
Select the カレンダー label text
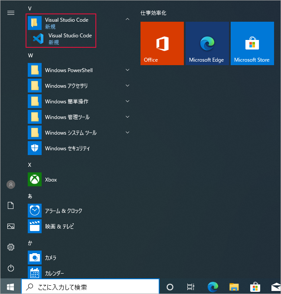pos(54,274)
